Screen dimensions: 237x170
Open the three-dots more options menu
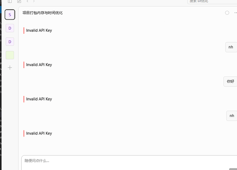[x=236, y=13]
